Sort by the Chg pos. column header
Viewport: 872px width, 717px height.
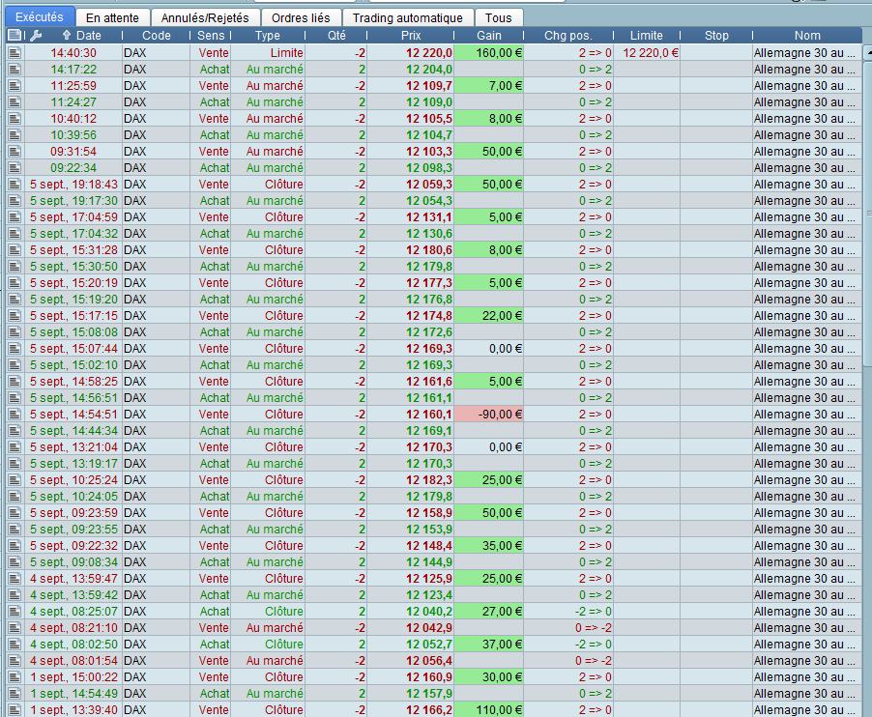click(567, 36)
